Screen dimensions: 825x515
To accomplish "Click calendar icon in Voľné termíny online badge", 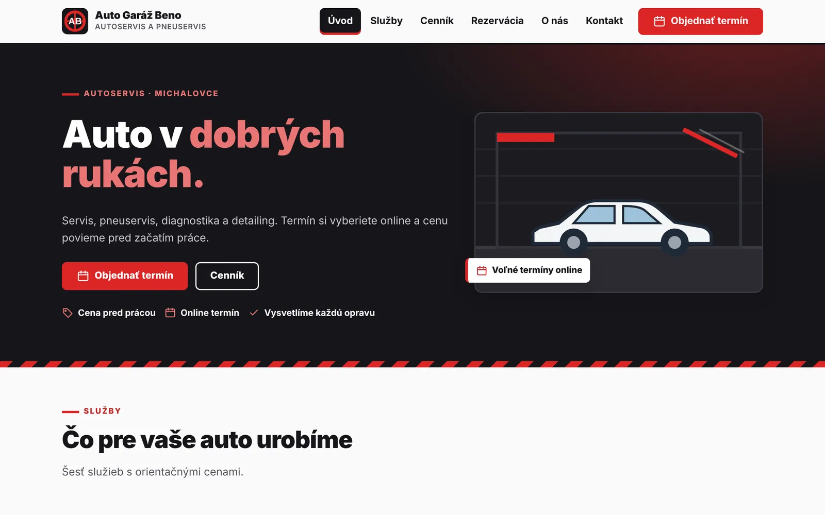I will pos(482,270).
